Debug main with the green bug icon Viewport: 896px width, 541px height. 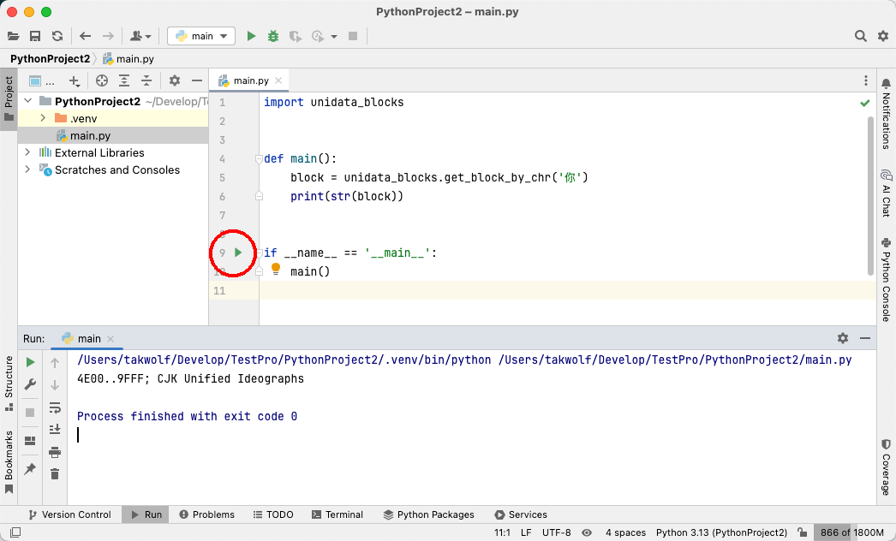[x=273, y=36]
